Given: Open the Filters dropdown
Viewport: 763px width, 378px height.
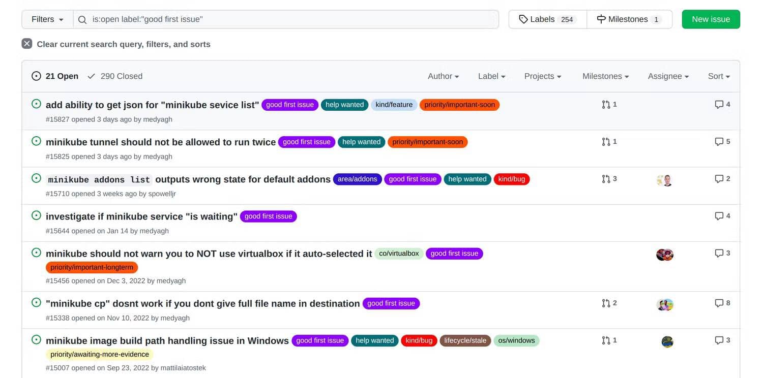Looking at the screenshot, I should tap(47, 19).
